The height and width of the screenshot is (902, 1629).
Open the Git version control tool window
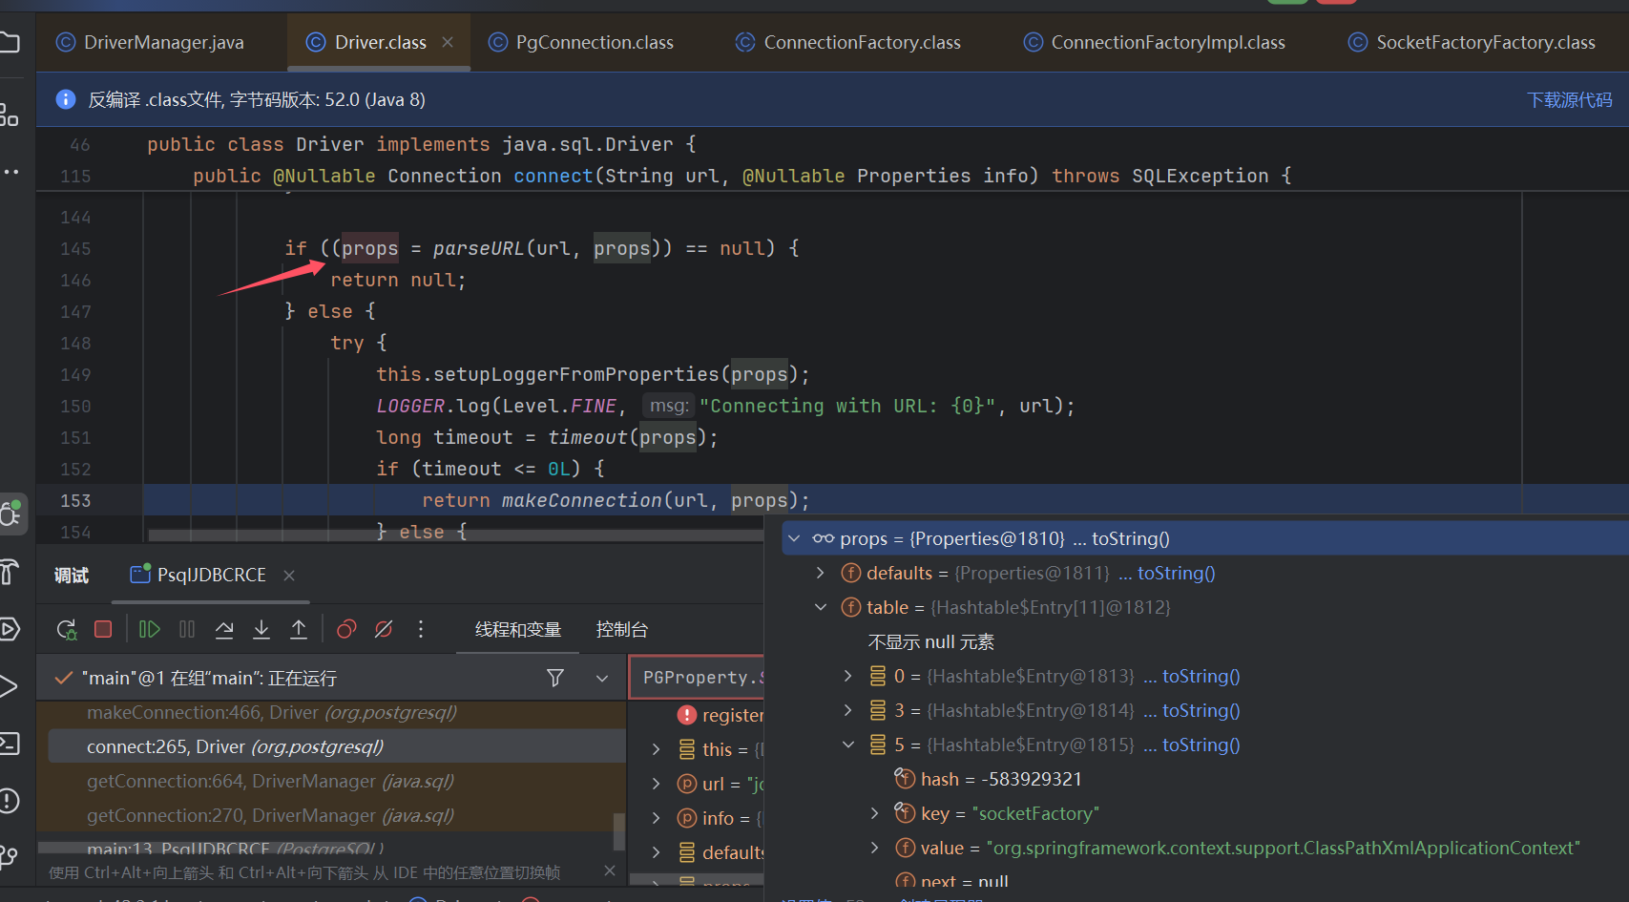[x=8, y=856]
